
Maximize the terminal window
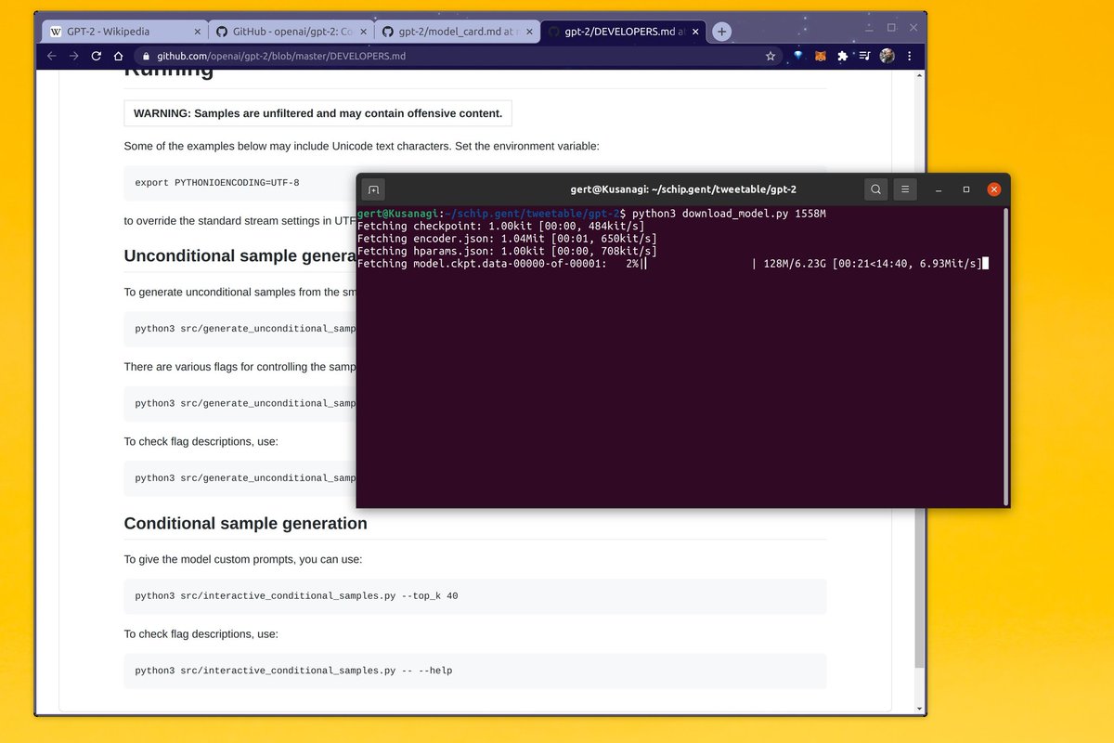point(966,189)
